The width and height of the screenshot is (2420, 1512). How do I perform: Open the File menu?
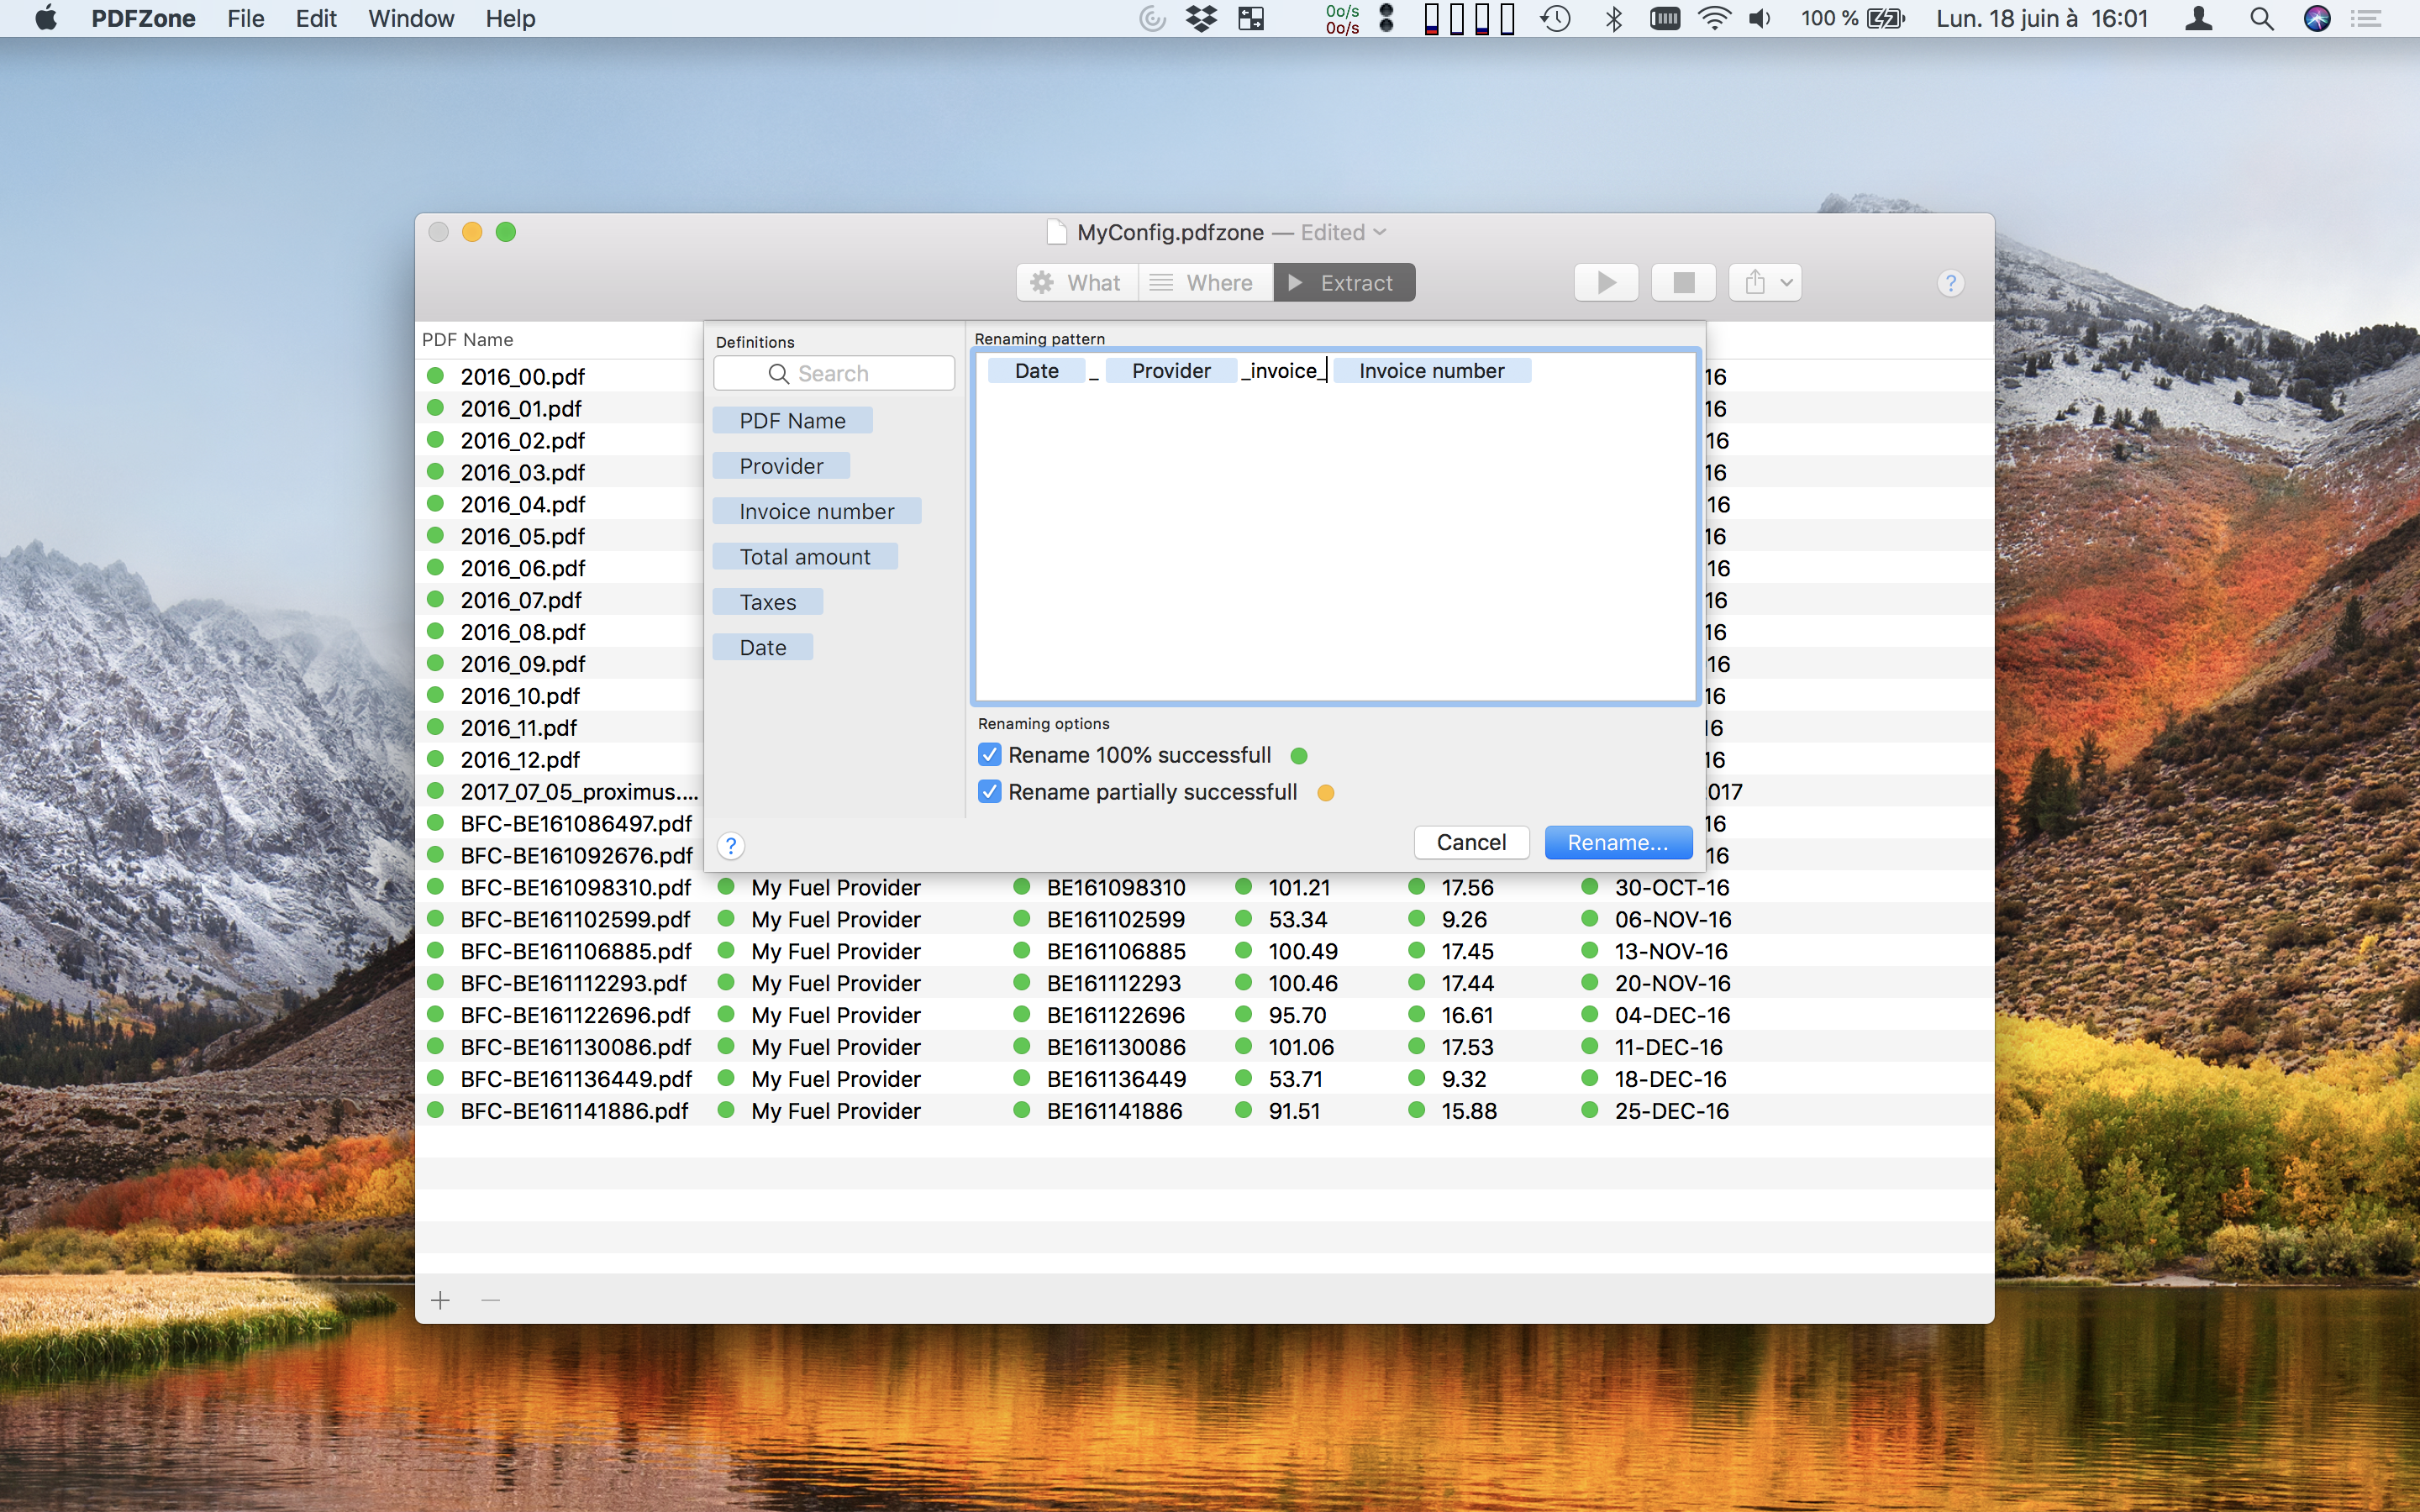tap(245, 19)
